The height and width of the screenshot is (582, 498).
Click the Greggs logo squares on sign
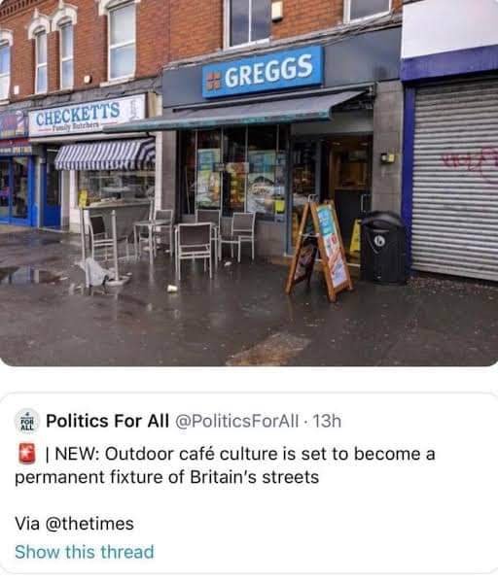pos(213,81)
